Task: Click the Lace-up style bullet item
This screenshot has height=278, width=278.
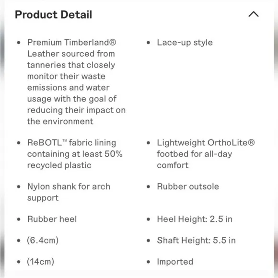Action: [185, 43]
